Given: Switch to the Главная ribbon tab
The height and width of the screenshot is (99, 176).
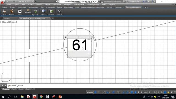Looking at the screenshot, I should pos(4,7).
